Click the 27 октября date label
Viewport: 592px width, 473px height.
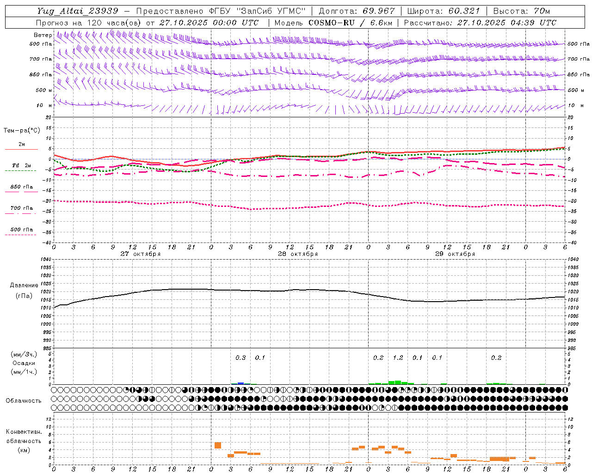pos(141,254)
